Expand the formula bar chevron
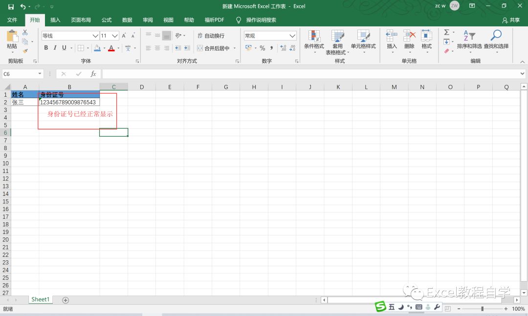 coord(522,74)
